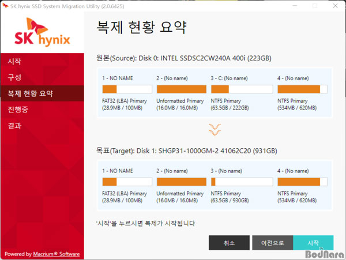
Task: Click target text '(534MB / 620MB)'
Action: (x=297, y=201)
